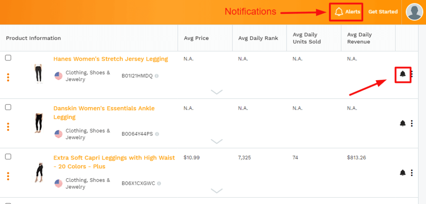Open black three-dot menu for Capri Leggings row
Viewport: 426px width, 204px height.
412,172
